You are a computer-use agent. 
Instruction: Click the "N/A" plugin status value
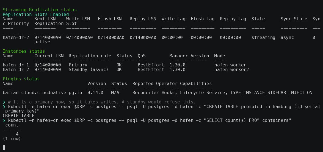[x=115, y=93]
